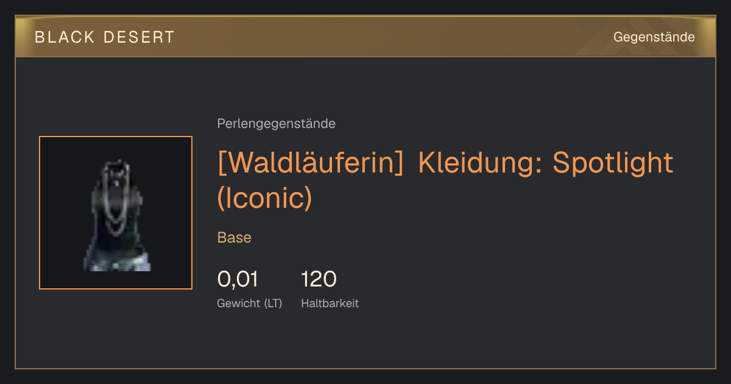Click the silver skirt part of item icon
731x384 pixels.
tap(117, 261)
